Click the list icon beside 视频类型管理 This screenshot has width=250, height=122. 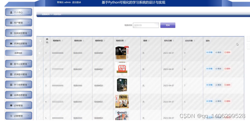tap(11, 33)
